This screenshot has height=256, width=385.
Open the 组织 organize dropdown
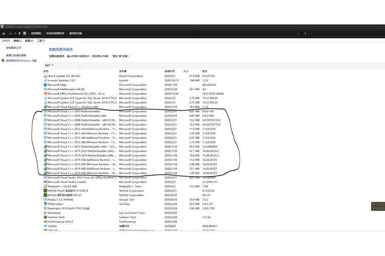pyautogui.click(x=49, y=65)
